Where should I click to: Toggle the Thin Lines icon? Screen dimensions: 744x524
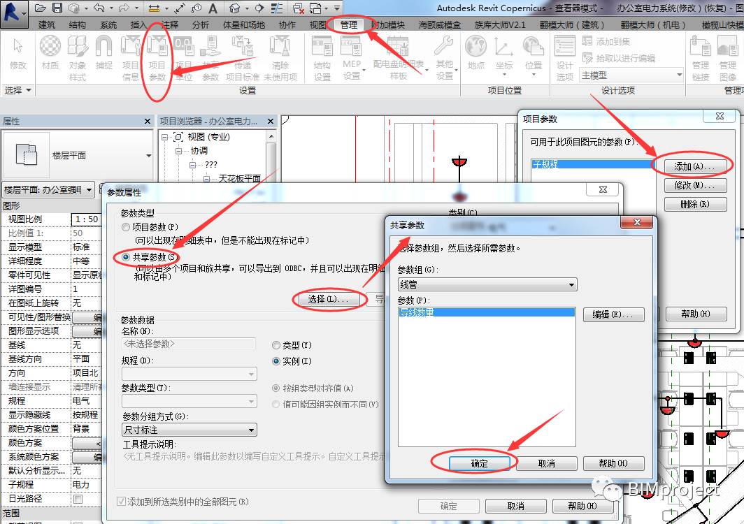coord(277,8)
